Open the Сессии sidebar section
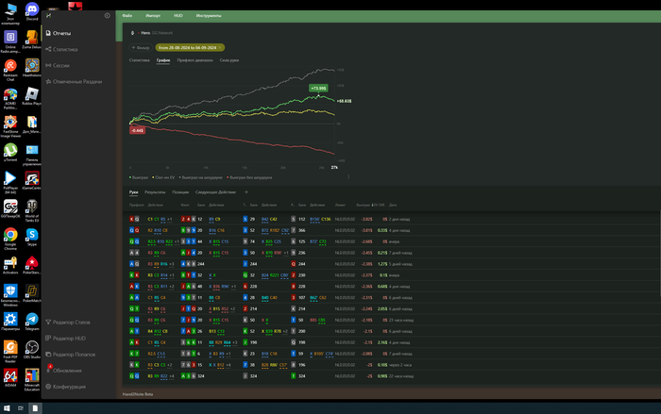The image size is (661, 414). pyautogui.click(x=58, y=65)
